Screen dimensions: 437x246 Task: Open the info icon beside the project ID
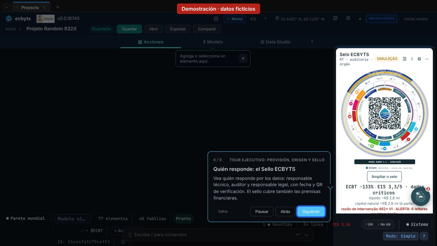123,242
